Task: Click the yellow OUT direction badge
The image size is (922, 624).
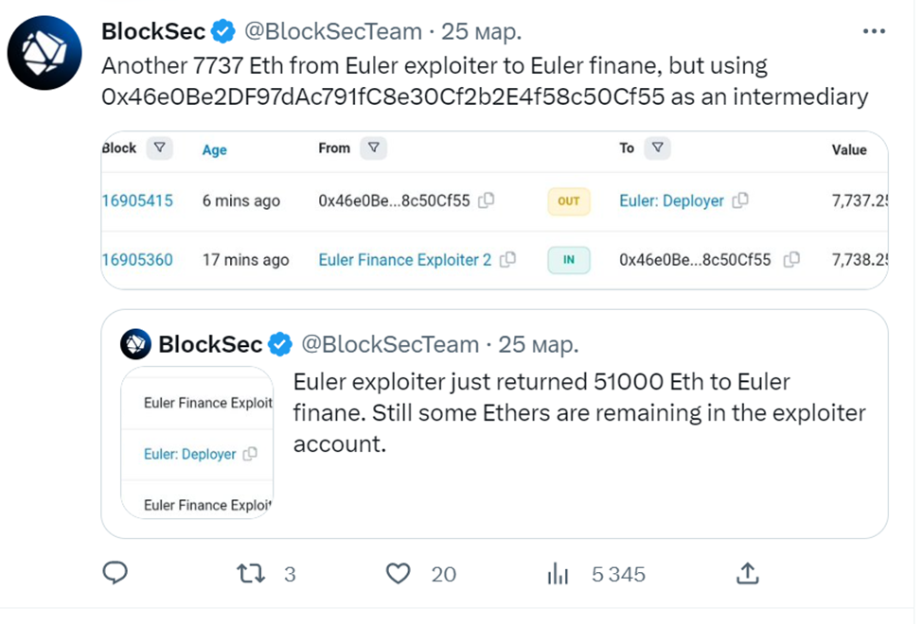Action: pos(568,200)
